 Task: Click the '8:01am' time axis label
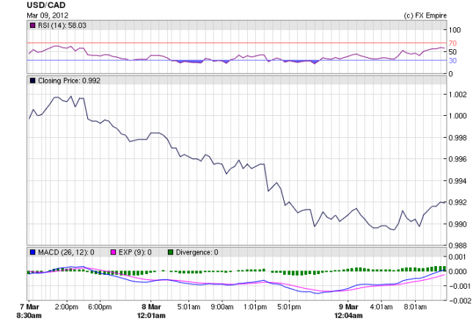click(x=415, y=307)
